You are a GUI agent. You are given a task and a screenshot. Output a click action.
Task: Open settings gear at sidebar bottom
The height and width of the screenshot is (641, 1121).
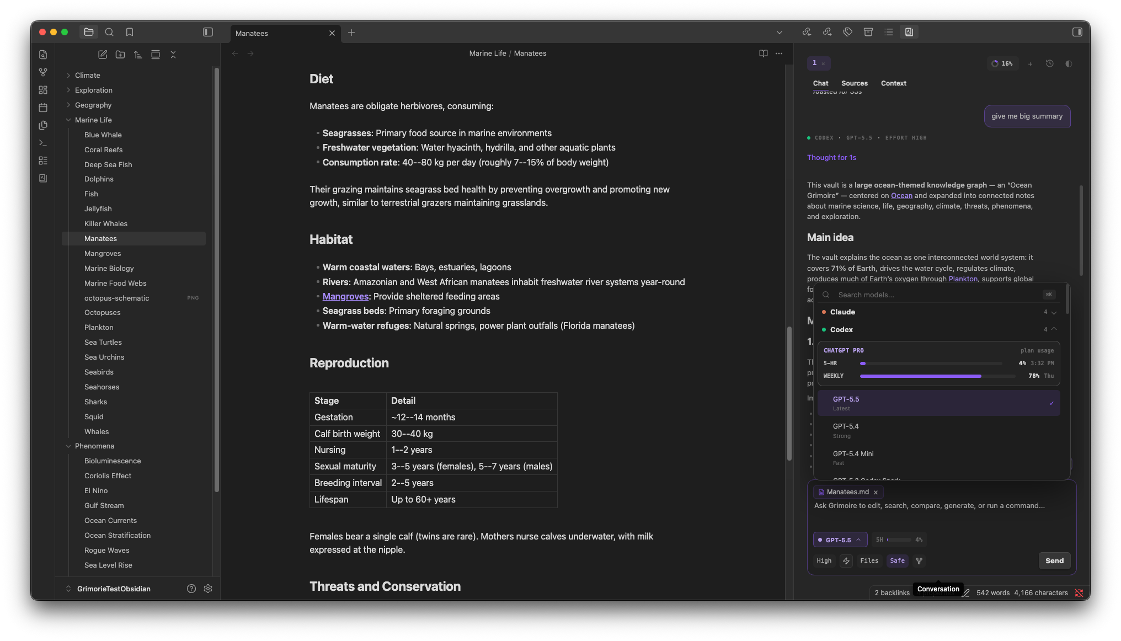[x=208, y=589]
